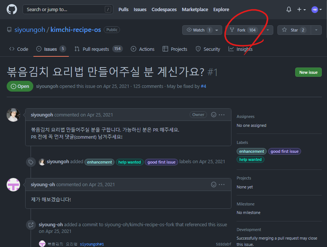The height and width of the screenshot is (247, 327).
Task: Open options menu on siyoung-oh's comment
Action: click(222, 184)
